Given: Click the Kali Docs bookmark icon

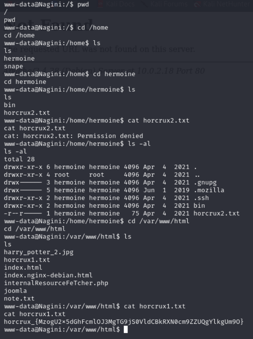Looking at the screenshot, I should pos(100,4).
